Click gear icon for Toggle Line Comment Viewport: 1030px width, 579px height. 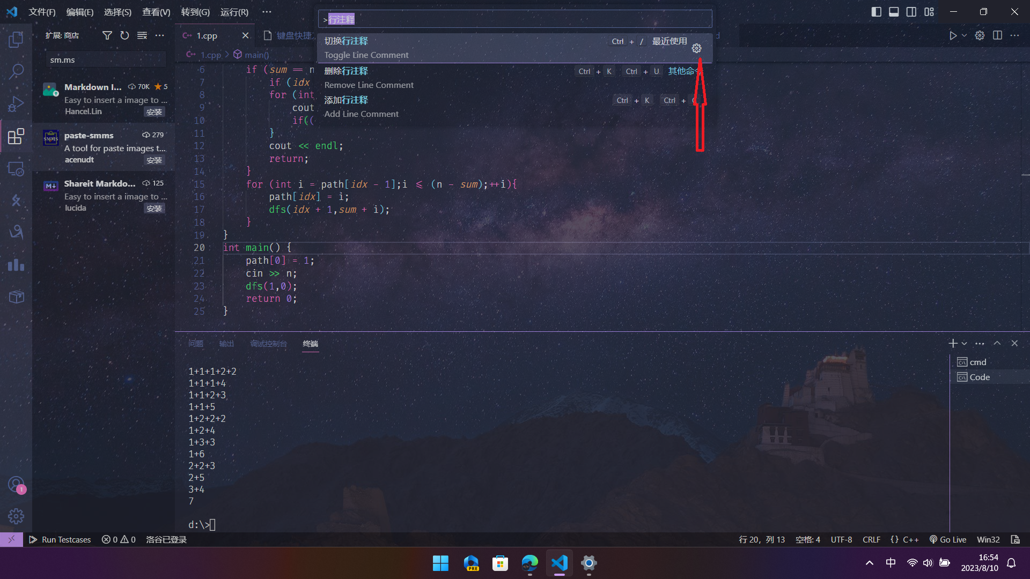coord(696,48)
